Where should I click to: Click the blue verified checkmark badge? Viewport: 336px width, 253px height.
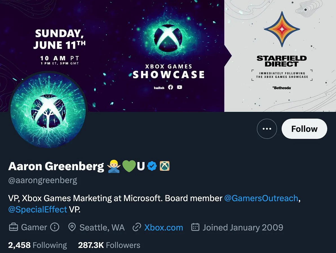[x=152, y=167]
